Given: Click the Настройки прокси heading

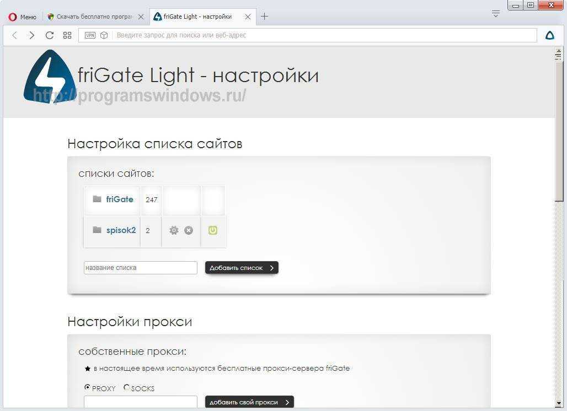Looking at the screenshot, I should tap(130, 321).
